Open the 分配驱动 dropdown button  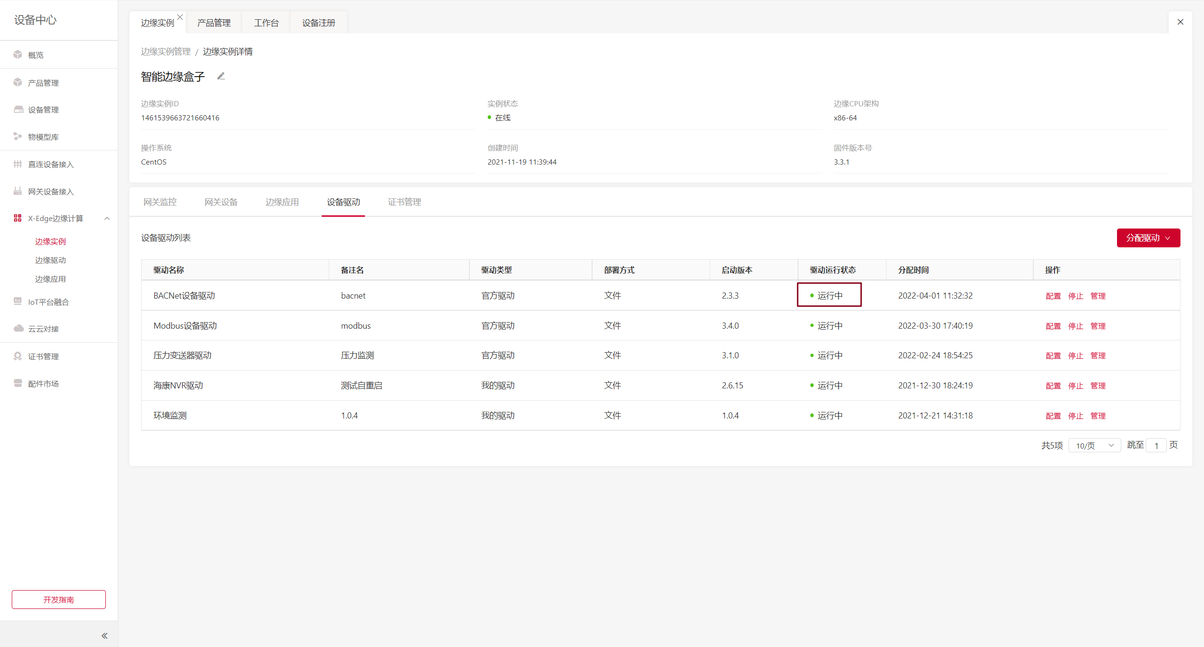[x=1148, y=238]
